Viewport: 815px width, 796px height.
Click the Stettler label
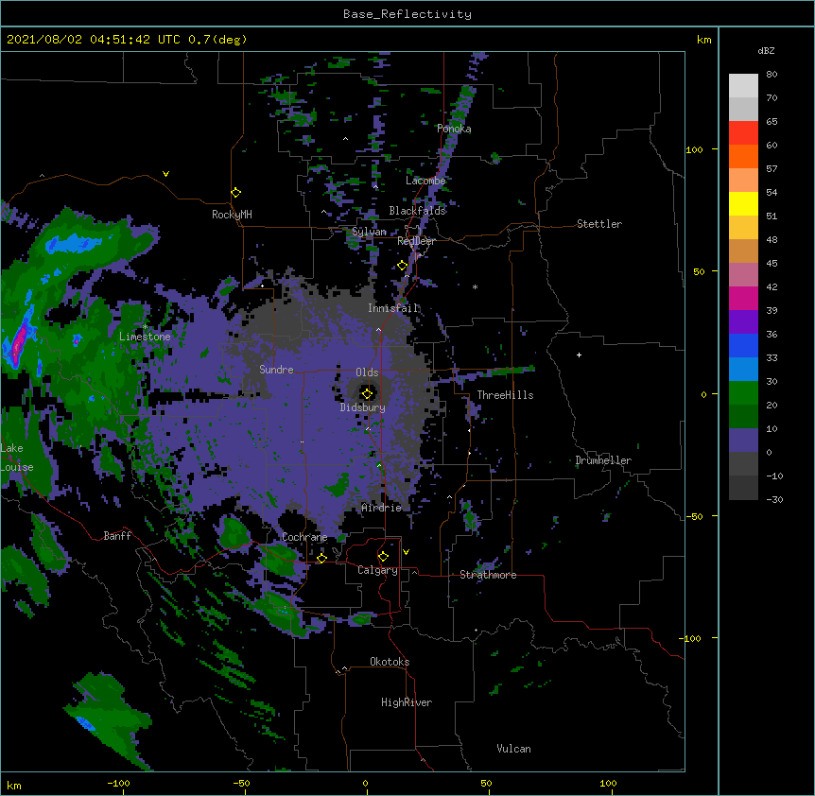point(599,224)
